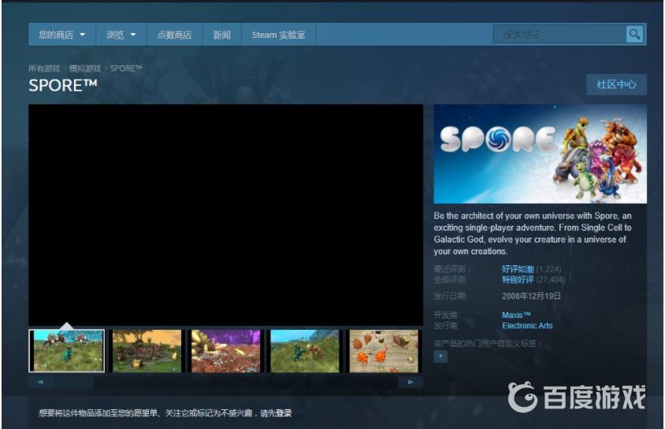Image resolution: width=665 pixels, height=429 pixels.
Task: Click the SPORE™ breadcrumb link
Action: pyautogui.click(x=126, y=68)
